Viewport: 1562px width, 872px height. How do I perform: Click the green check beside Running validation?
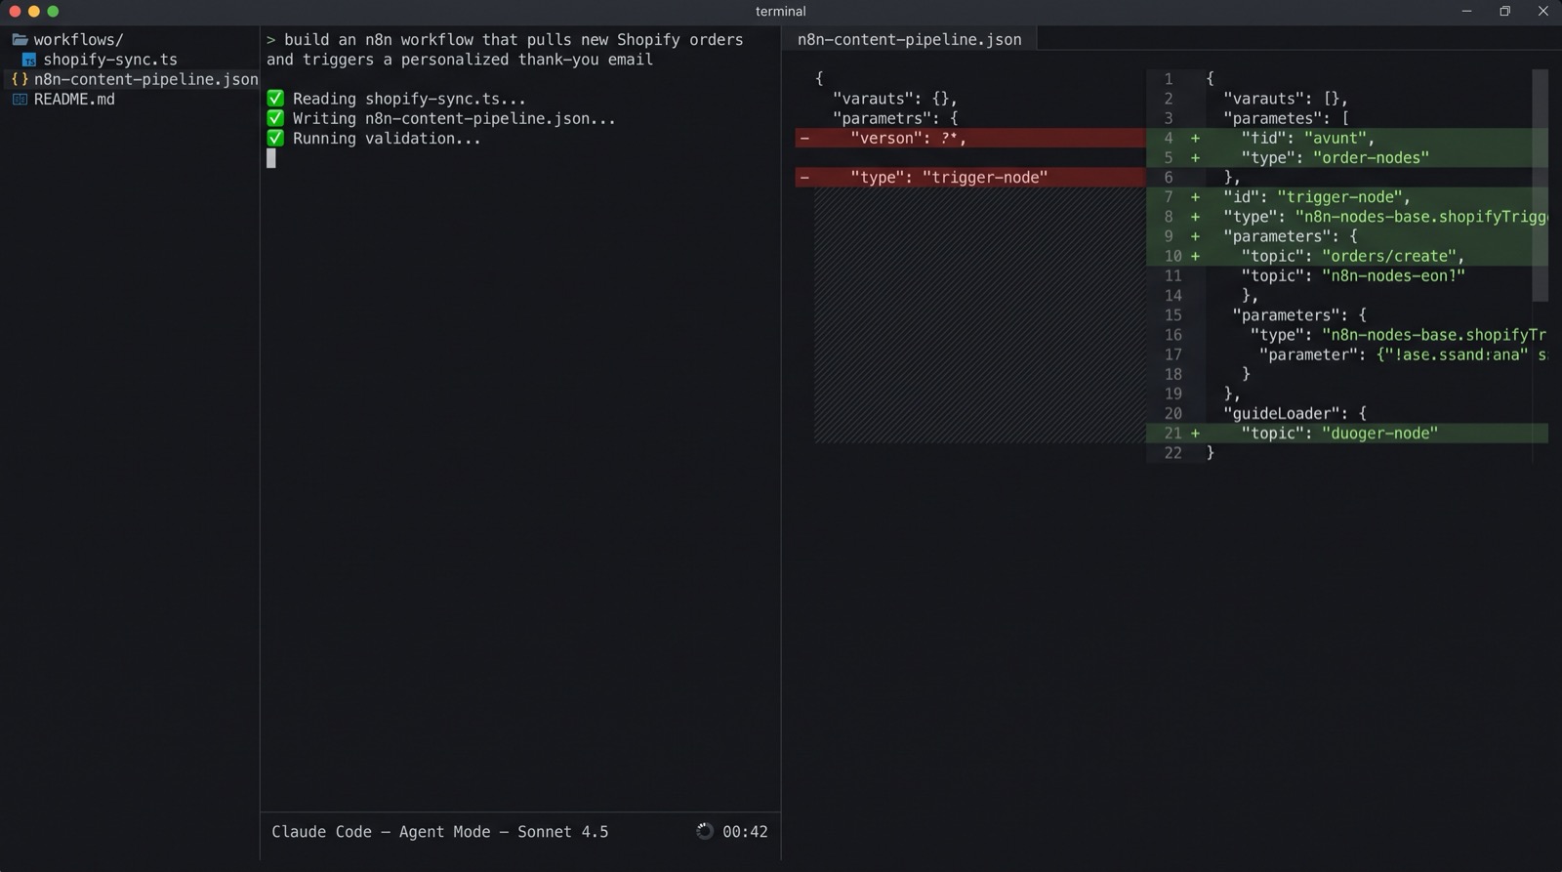275,138
